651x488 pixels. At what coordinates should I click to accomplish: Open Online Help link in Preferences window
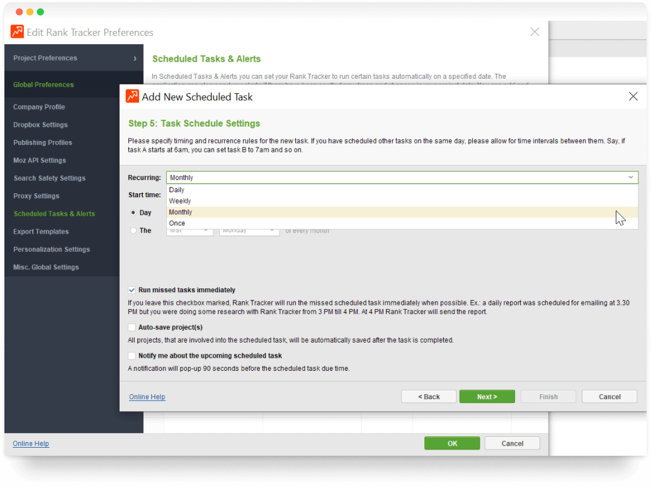(x=31, y=443)
